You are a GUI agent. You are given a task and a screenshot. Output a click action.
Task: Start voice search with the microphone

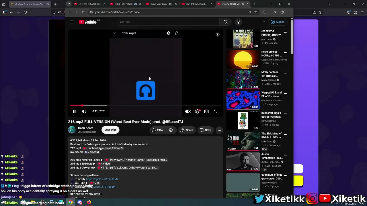(238, 22)
